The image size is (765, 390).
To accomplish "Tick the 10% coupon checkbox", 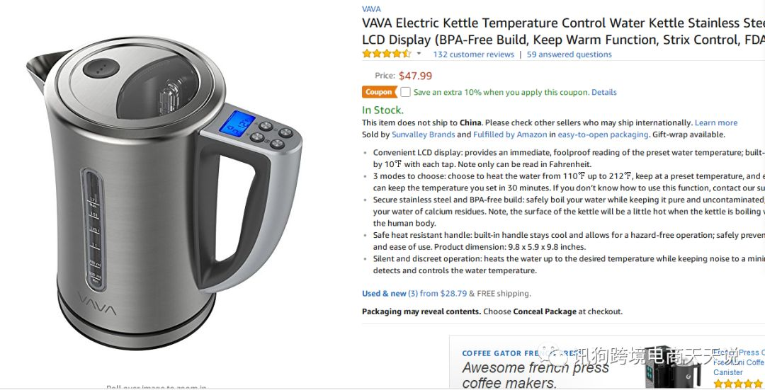I will coord(405,92).
